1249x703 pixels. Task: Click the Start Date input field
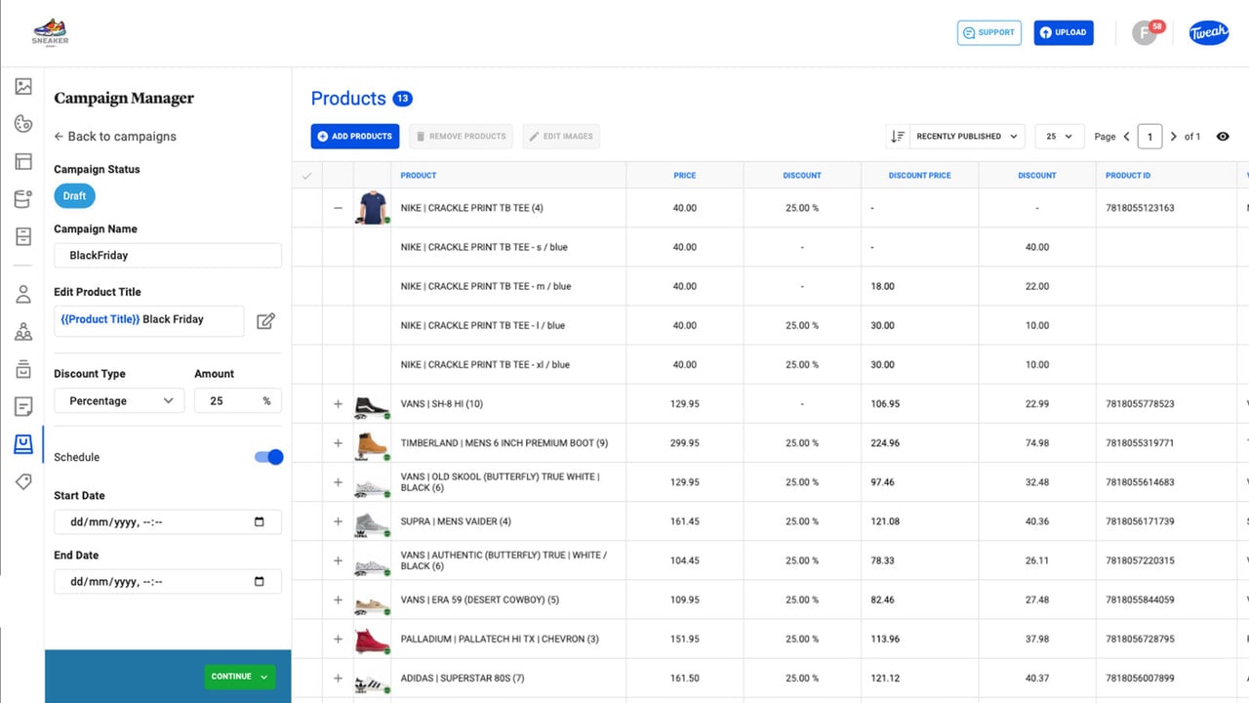click(x=168, y=521)
